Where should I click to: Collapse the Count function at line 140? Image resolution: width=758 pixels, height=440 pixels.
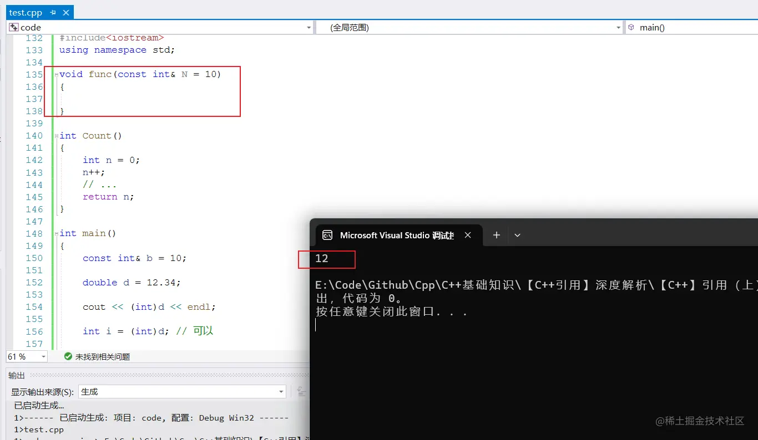(x=57, y=136)
